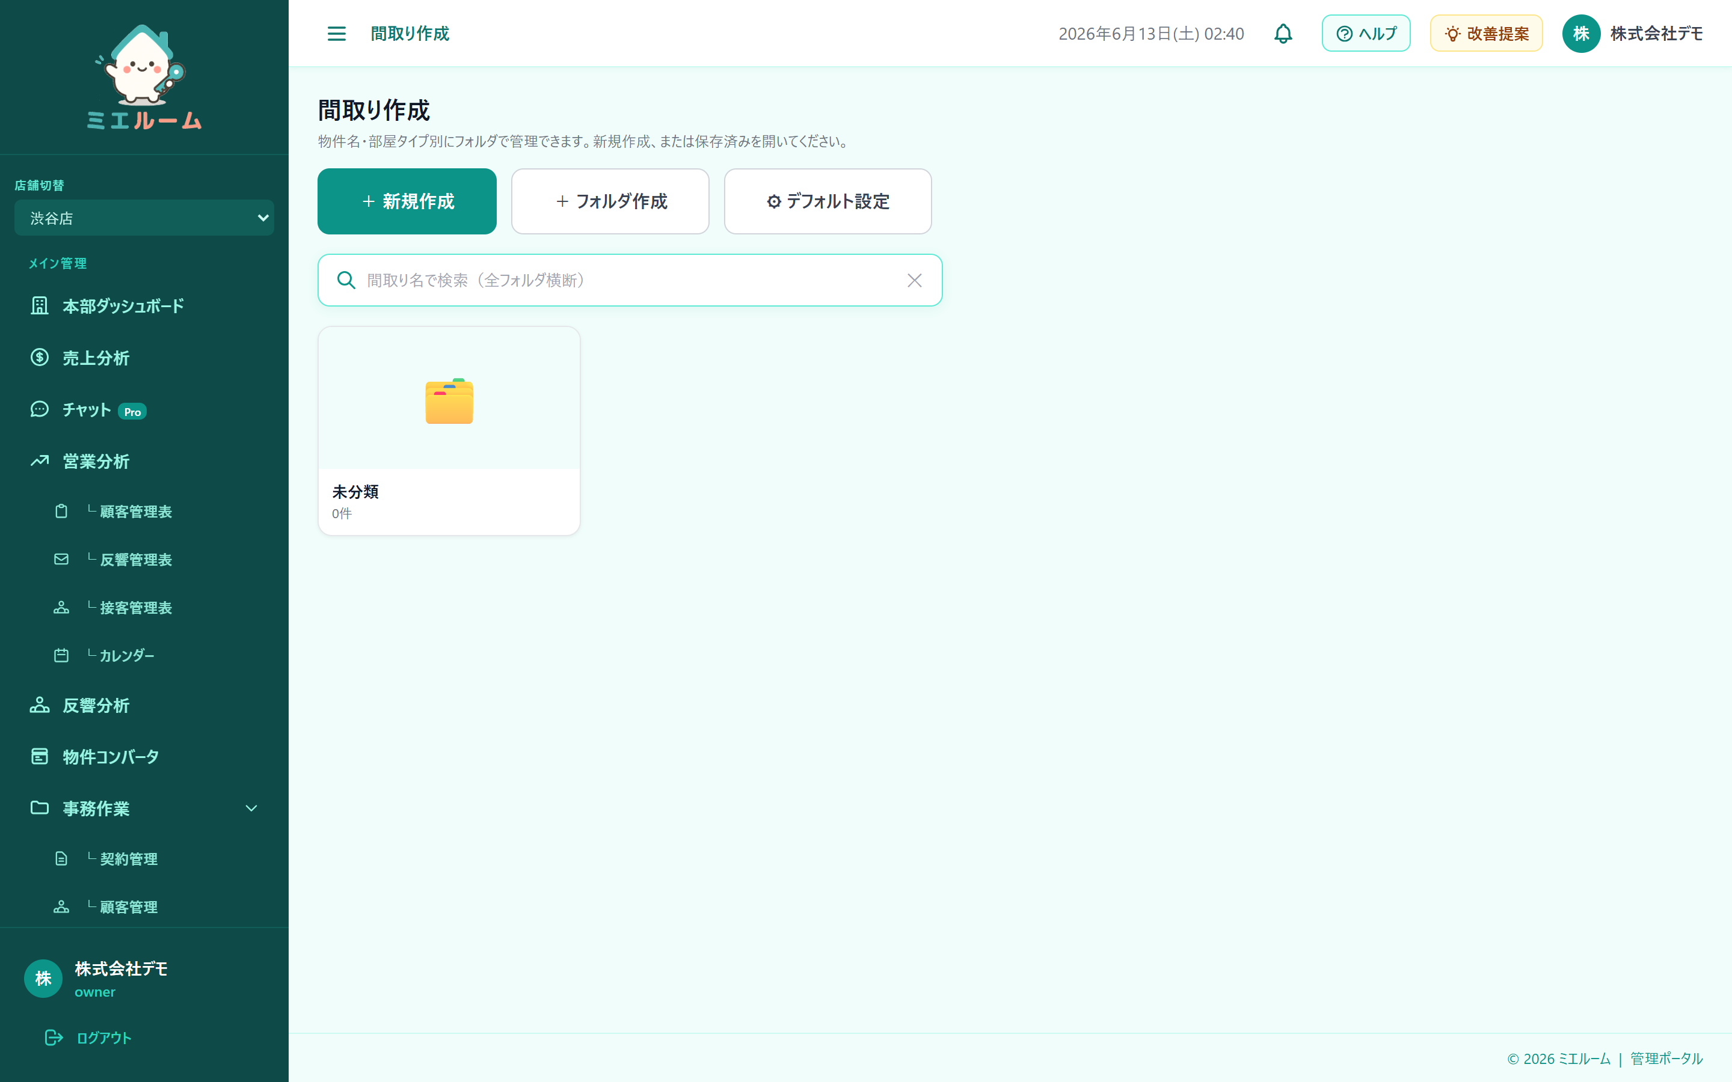Click person icon beside 接客管理表

tap(61, 608)
